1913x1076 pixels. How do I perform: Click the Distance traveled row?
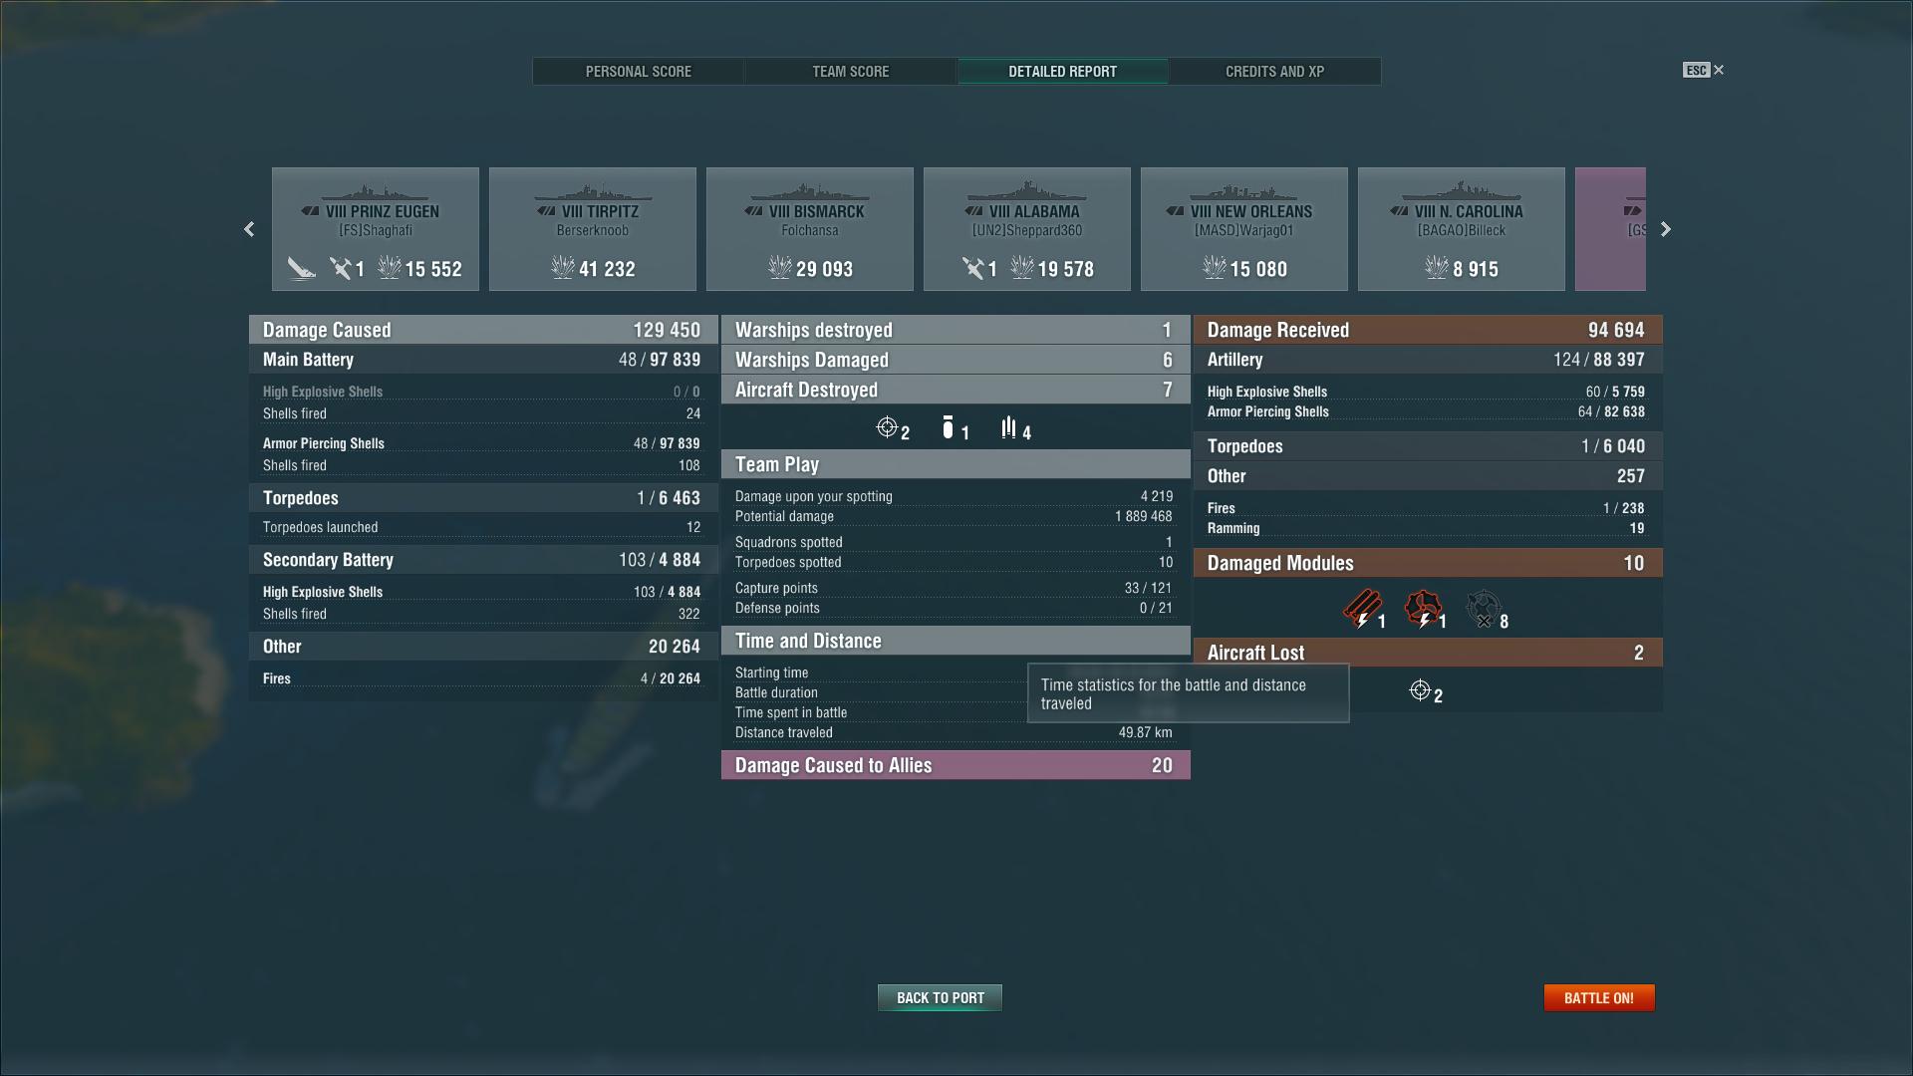point(956,732)
